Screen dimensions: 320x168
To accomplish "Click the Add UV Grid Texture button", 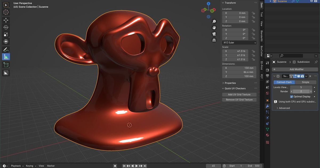I will pyautogui.click(x=239, y=94).
